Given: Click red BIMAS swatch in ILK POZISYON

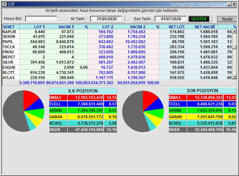Looking at the screenshot, I should (x=58, y=98).
